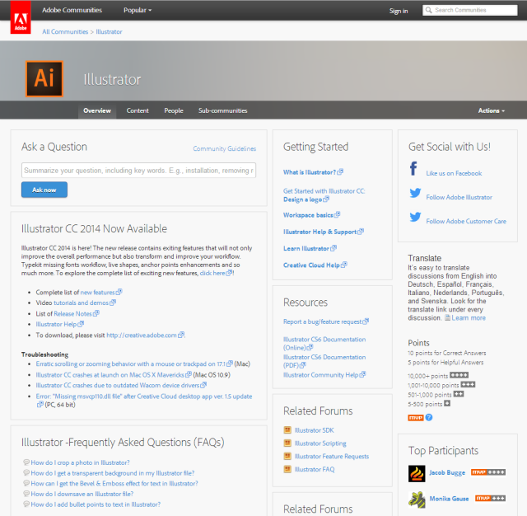This screenshot has height=516, width=527.
Task: Click speech bubble icon beside bullet points question
Action: click(x=26, y=504)
